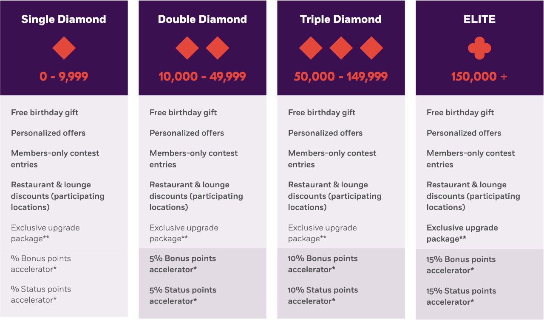This screenshot has height=320, width=544.
Task: Click the 150,000 + points range
Action: [x=479, y=77]
